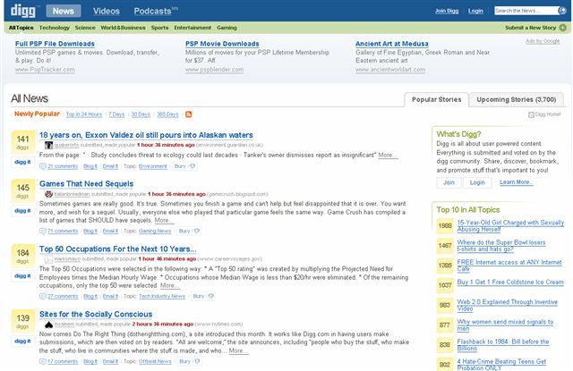The image size is (573, 371).
Task: Open the Tech Industry News topic link
Action: coord(162,296)
